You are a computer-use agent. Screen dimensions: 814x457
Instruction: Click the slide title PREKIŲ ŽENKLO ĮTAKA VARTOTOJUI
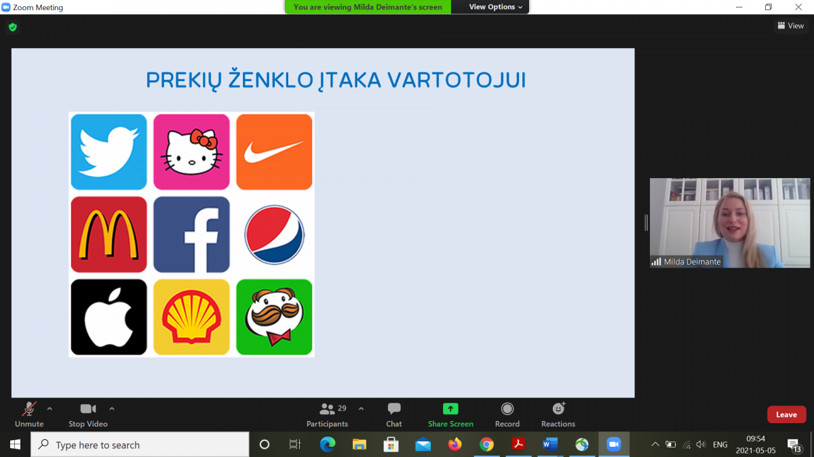pos(336,80)
